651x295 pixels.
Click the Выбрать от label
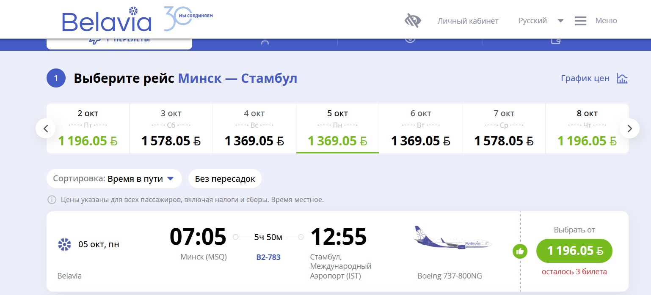click(x=574, y=230)
